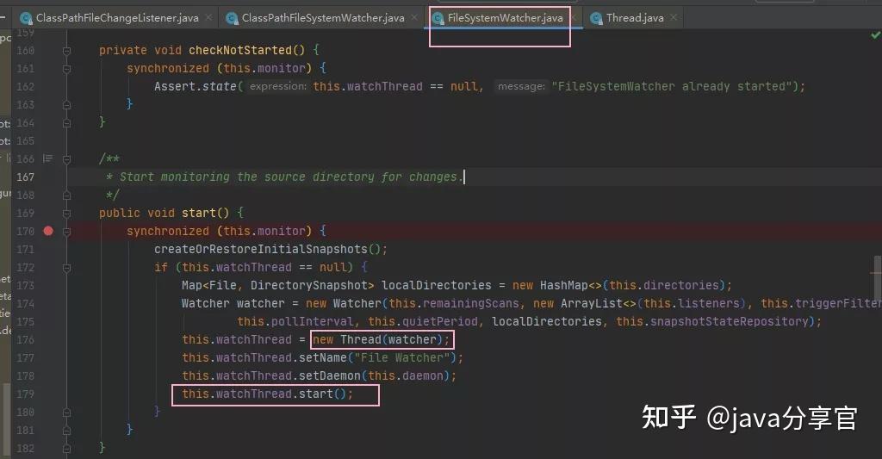Select the ClassPathFileSystemWatcher.java tab
The height and width of the screenshot is (459, 882).
[323, 18]
